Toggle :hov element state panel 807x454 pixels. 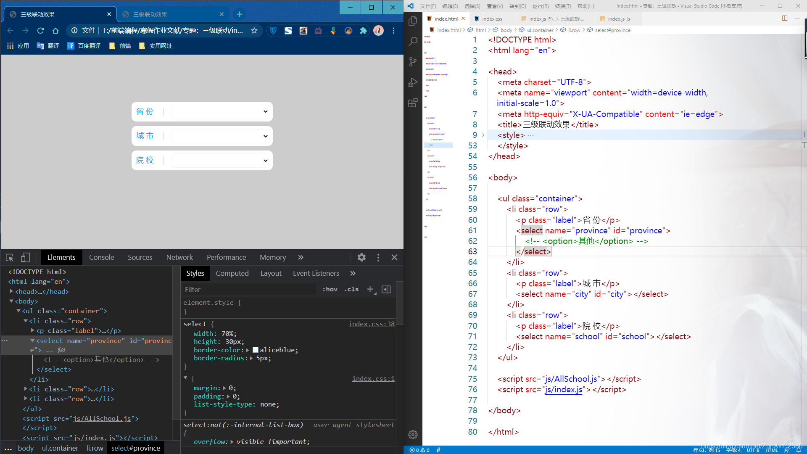coord(330,289)
